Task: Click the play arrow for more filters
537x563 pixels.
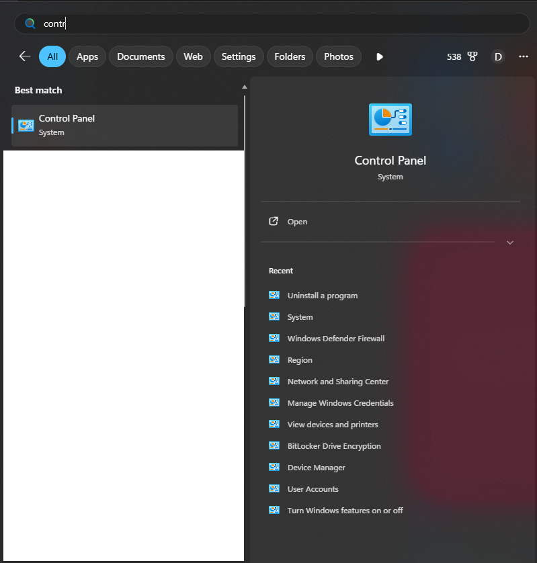Action: (x=380, y=56)
